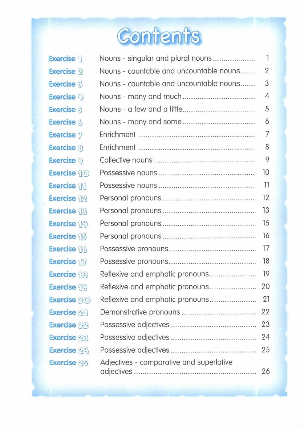Click page number 11

tap(266, 185)
